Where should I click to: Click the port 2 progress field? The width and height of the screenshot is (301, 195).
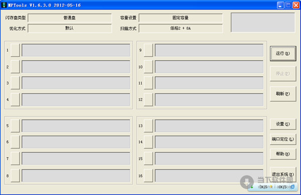coord(76,67)
